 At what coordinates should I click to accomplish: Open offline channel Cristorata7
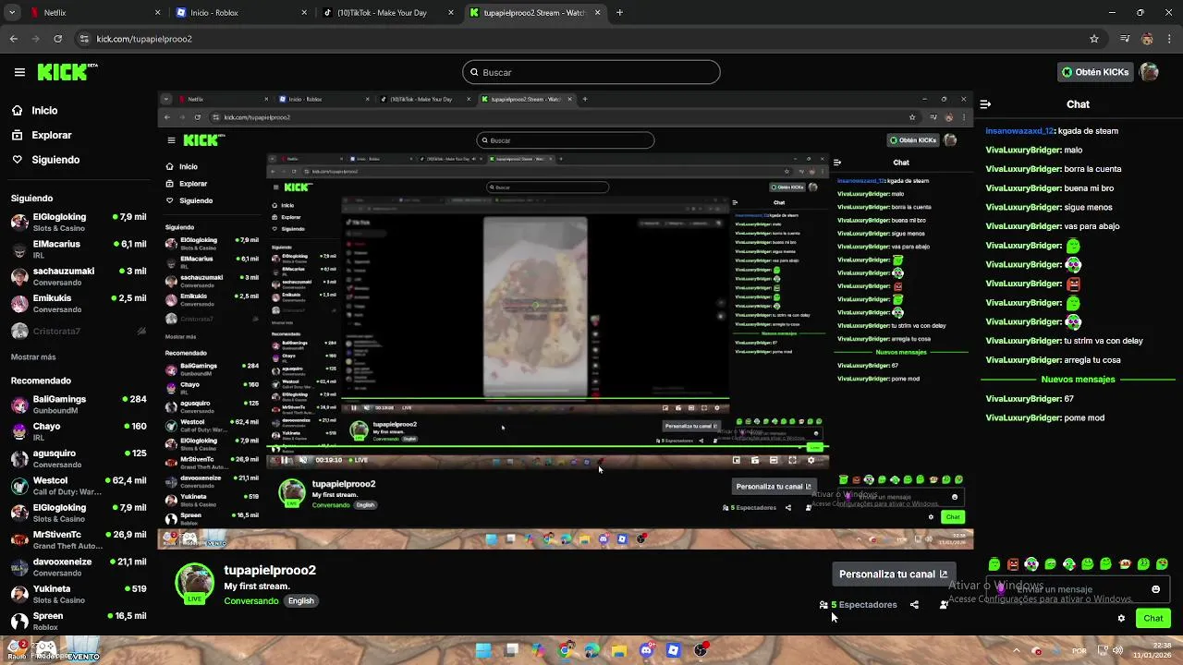click(x=78, y=331)
